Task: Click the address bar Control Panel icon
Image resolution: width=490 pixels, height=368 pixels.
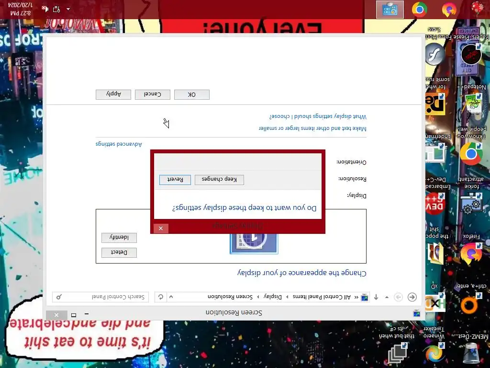Action: [364, 297]
